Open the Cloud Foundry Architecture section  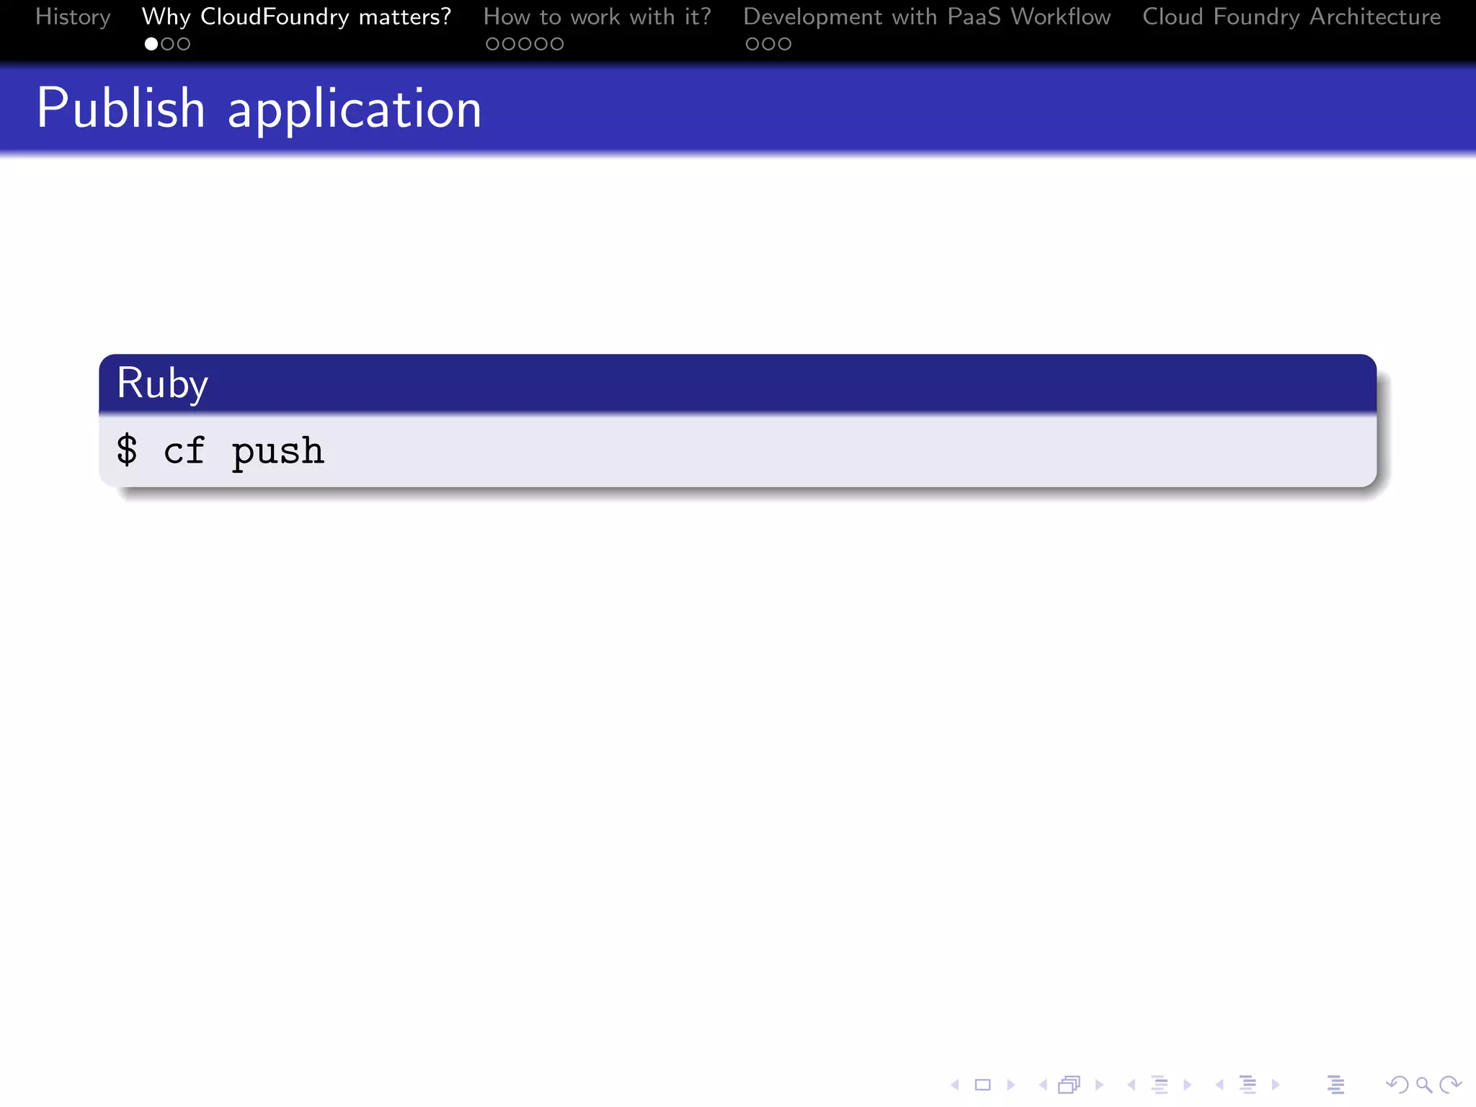pyautogui.click(x=1291, y=17)
